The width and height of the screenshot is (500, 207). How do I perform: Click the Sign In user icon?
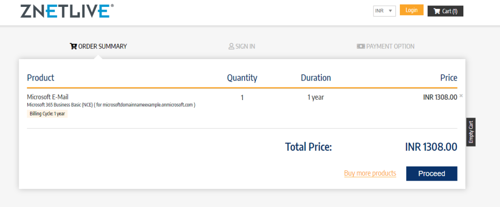(231, 46)
